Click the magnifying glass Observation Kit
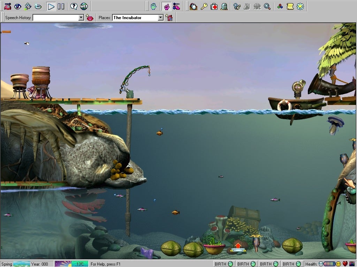This screenshot has height=267, width=357. click(x=267, y=6)
